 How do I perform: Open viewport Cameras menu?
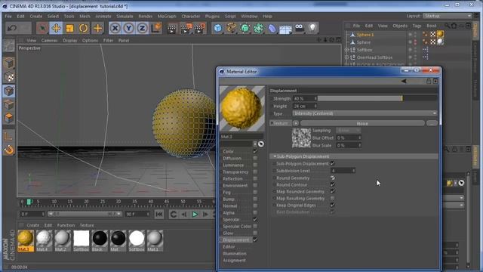coord(49,40)
